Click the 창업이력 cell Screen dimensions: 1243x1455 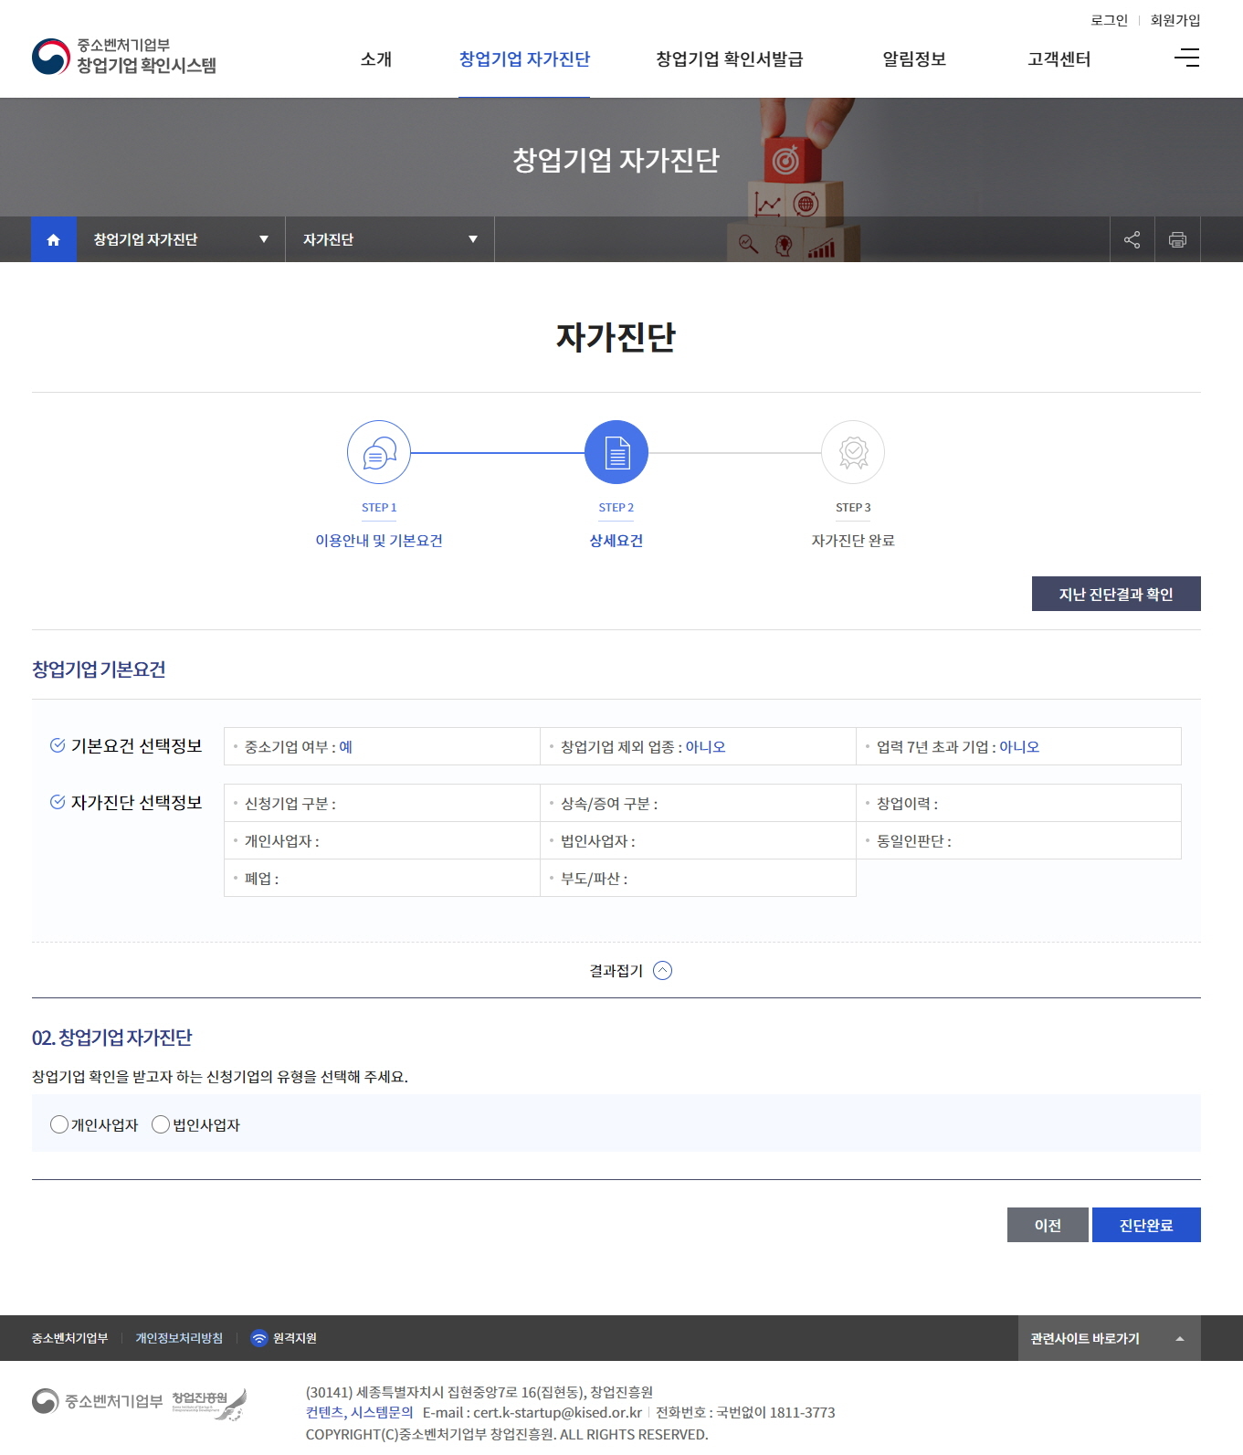pyautogui.click(x=1018, y=803)
